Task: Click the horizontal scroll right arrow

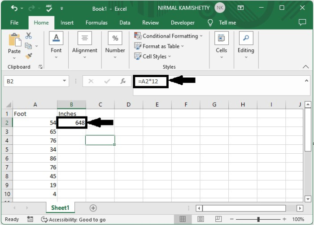Action: click(x=300, y=208)
